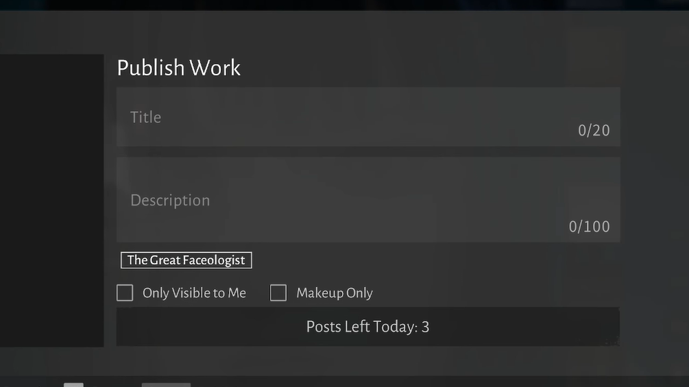Select The Great Faceologist tag
Viewport: 689px width, 387px height.
point(186,260)
